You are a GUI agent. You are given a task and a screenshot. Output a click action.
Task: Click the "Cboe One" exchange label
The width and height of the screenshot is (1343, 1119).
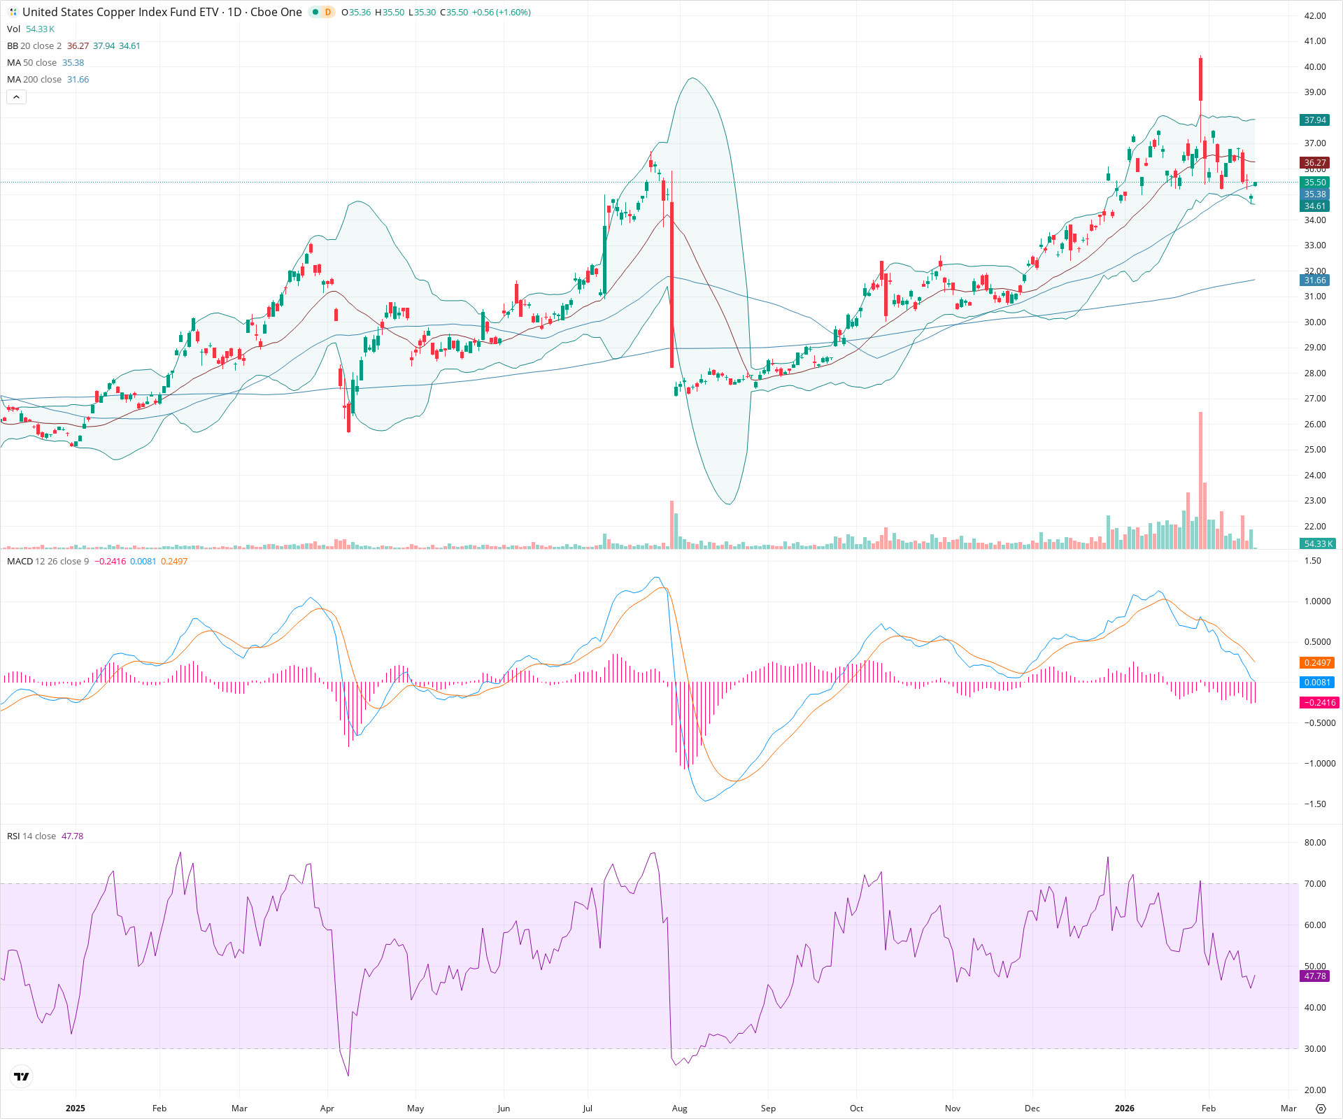pos(276,12)
